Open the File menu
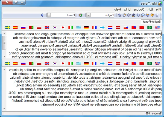164x117 pixels. (x=158, y=10)
